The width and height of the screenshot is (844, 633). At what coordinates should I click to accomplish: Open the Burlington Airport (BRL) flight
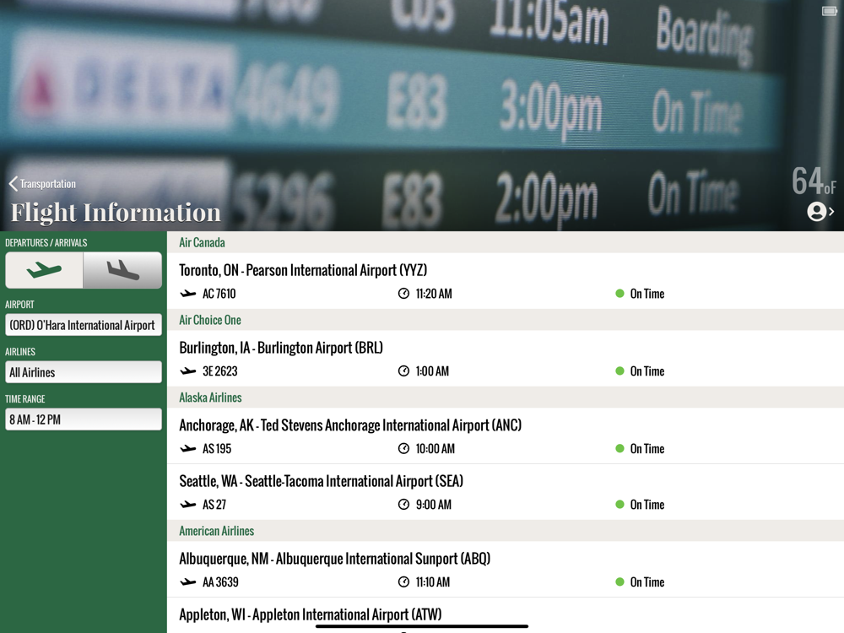pos(506,359)
